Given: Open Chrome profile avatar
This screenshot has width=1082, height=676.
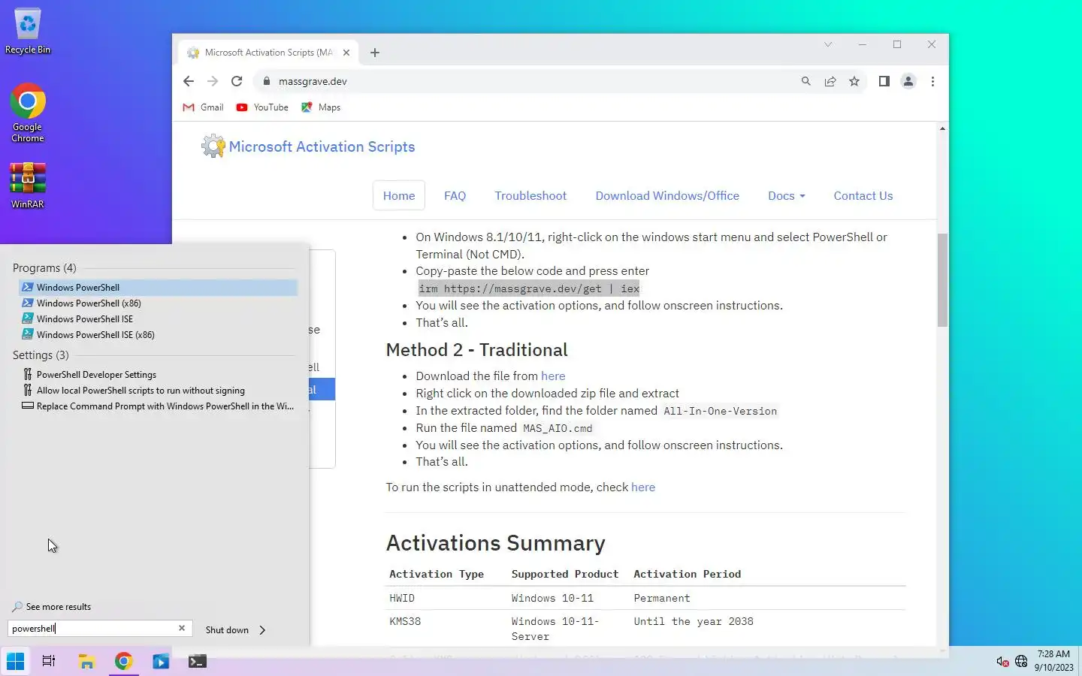Looking at the screenshot, I should (908, 81).
